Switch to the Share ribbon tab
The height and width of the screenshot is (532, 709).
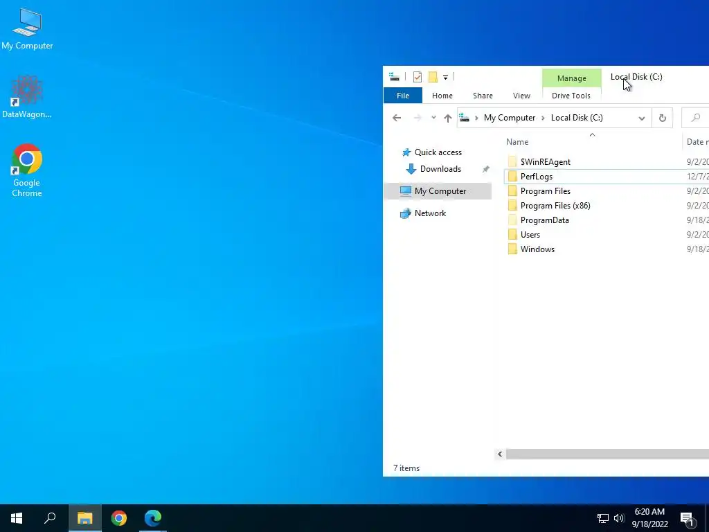[483, 96]
